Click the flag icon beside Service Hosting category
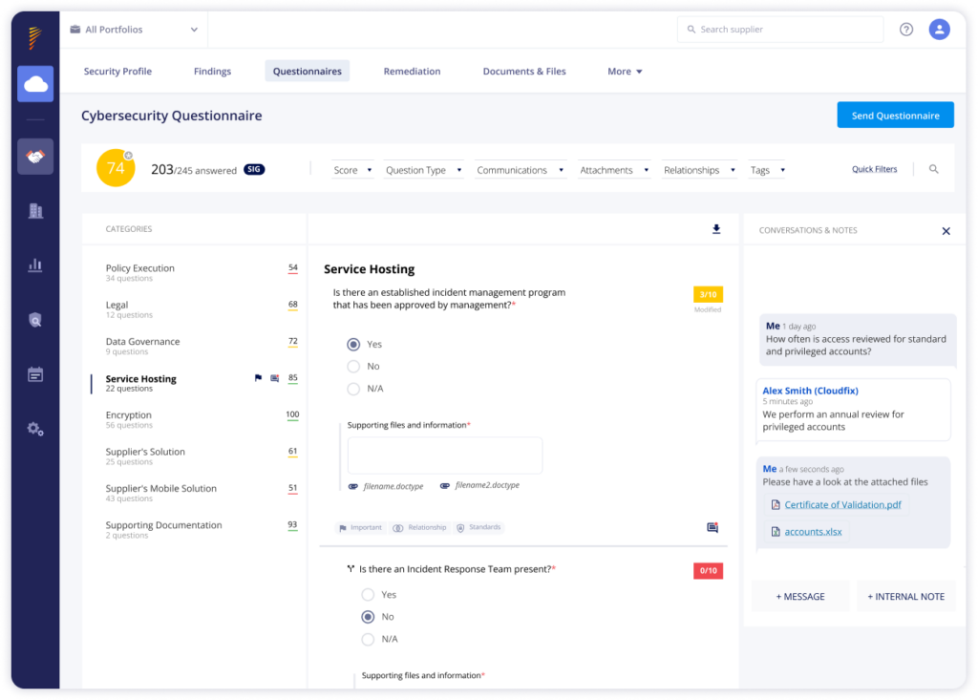The width and height of the screenshot is (978, 700). pyautogui.click(x=257, y=378)
